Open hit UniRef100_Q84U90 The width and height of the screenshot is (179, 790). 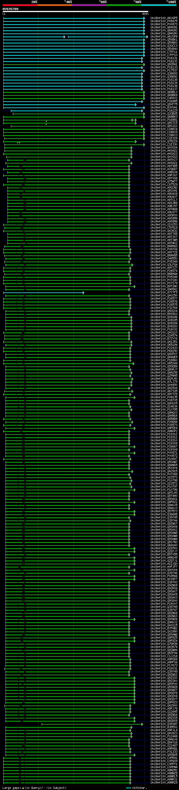tap(164, 33)
